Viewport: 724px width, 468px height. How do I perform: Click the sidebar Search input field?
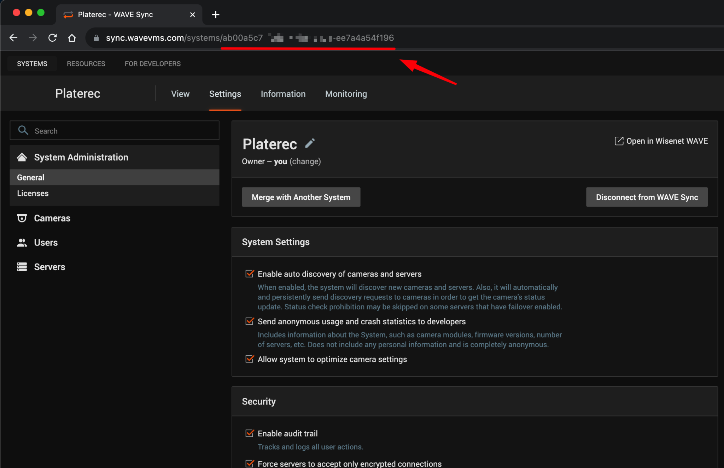tap(115, 130)
